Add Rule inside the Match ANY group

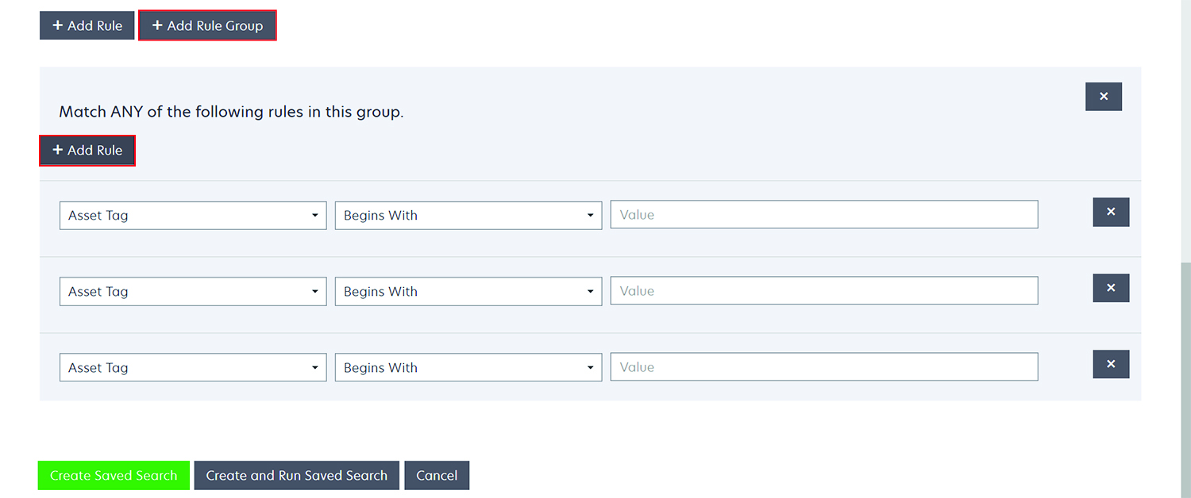tap(87, 151)
